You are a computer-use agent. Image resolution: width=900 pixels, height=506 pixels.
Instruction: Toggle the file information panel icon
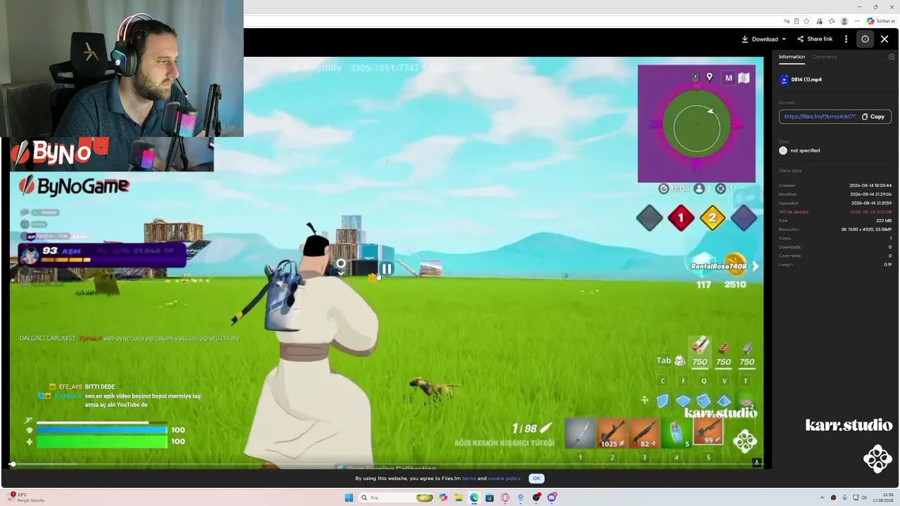click(865, 39)
